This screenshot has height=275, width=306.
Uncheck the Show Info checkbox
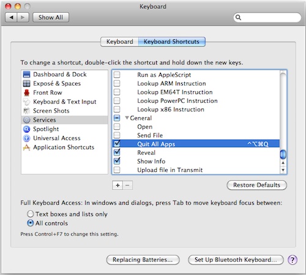pyautogui.click(x=117, y=161)
